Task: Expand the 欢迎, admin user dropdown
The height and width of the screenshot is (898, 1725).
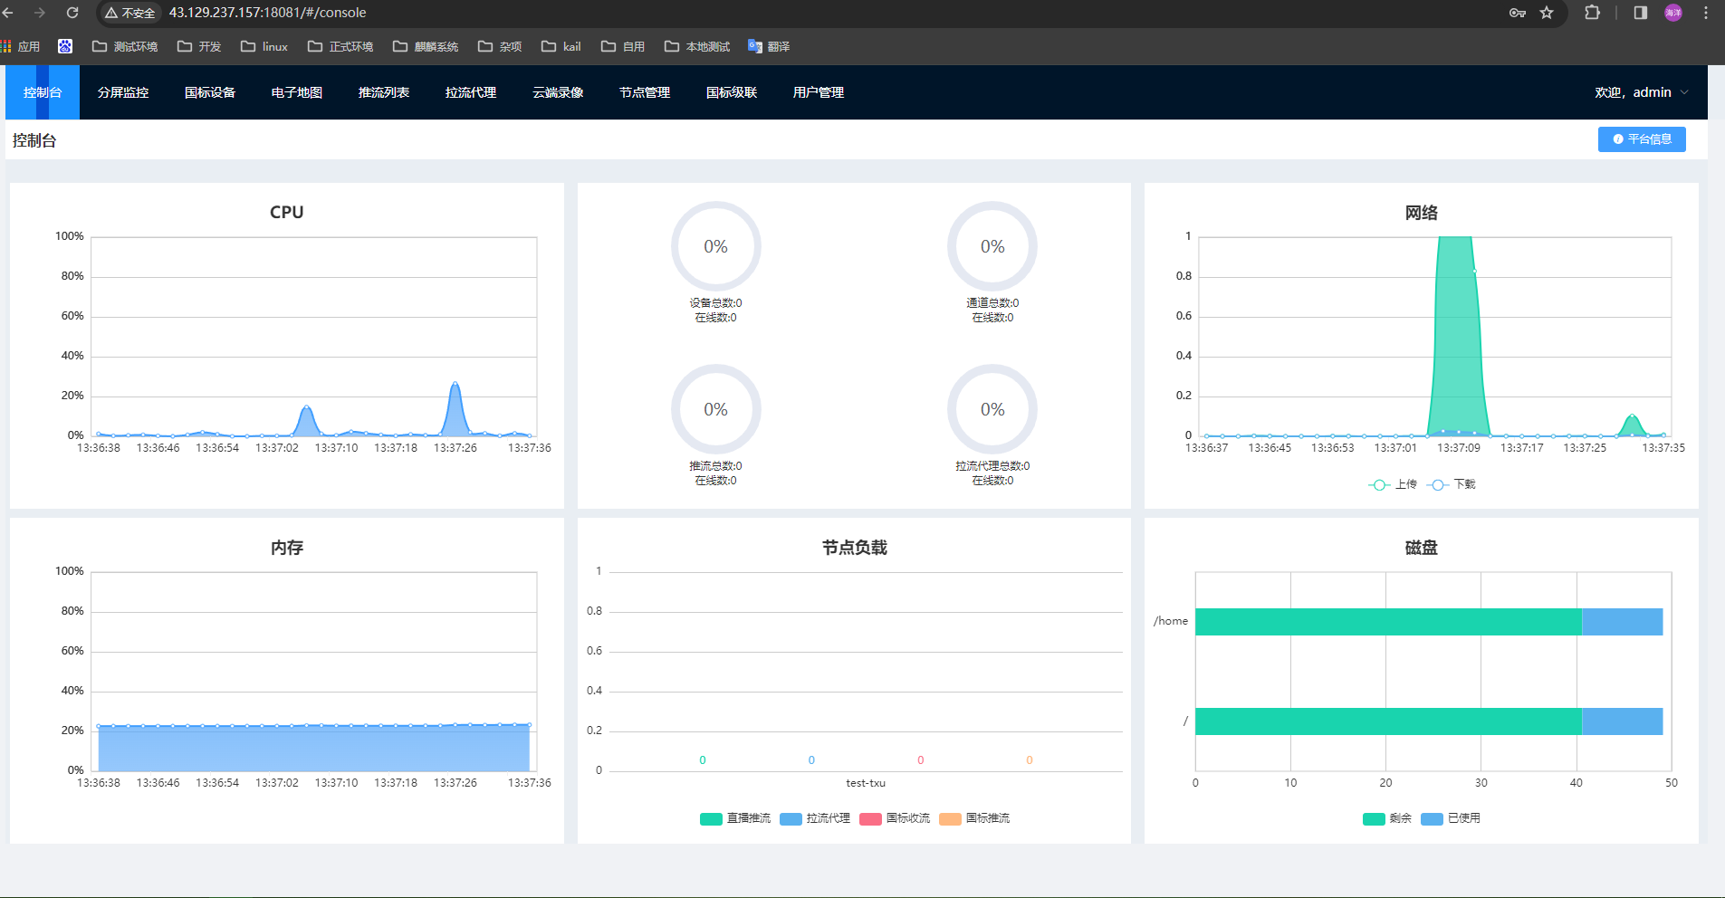Action: [1641, 92]
